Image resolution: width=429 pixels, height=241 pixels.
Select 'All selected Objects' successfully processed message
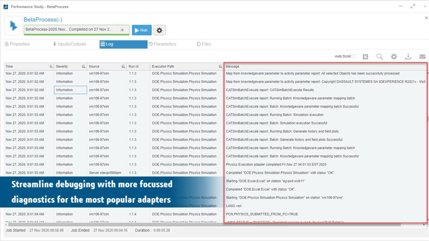point(313,73)
